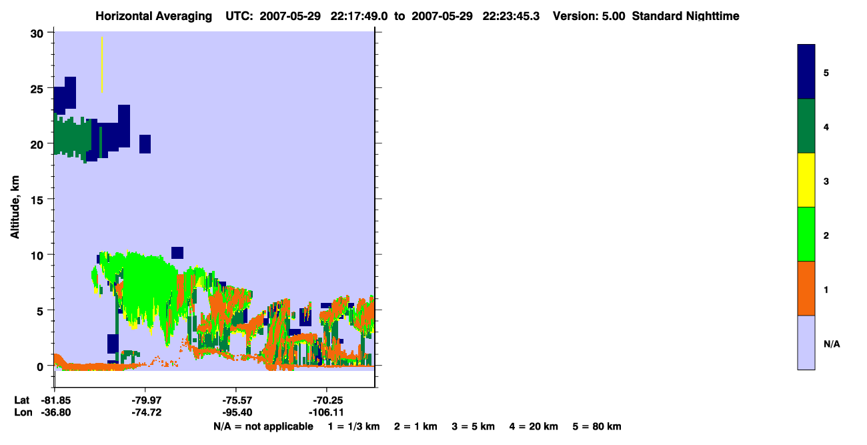
Task: Click the colorbar 'N/A' label
Action: [x=832, y=344]
